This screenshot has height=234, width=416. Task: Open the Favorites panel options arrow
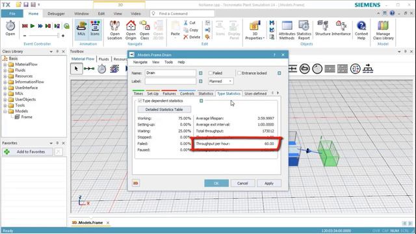tap(51, 143)
